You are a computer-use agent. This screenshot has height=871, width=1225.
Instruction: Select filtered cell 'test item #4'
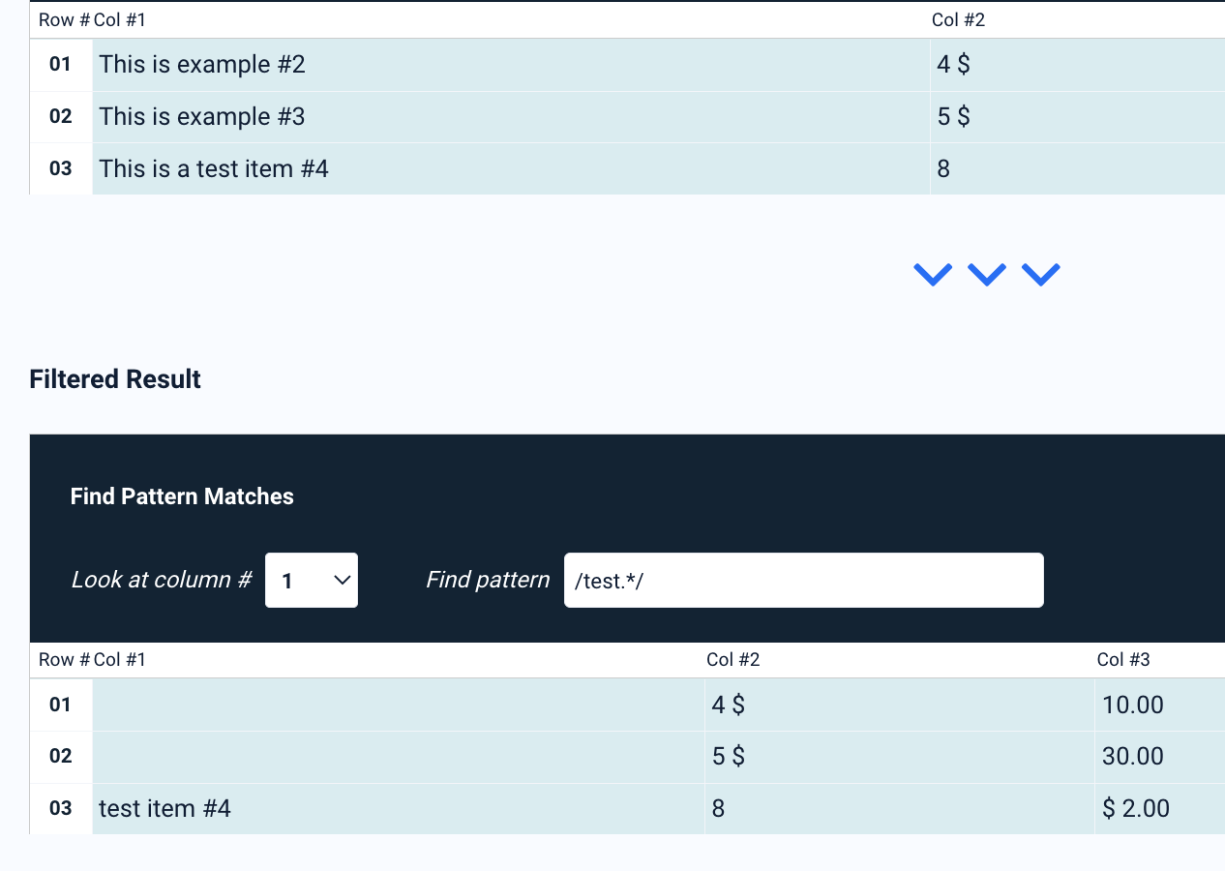[399, 809]
